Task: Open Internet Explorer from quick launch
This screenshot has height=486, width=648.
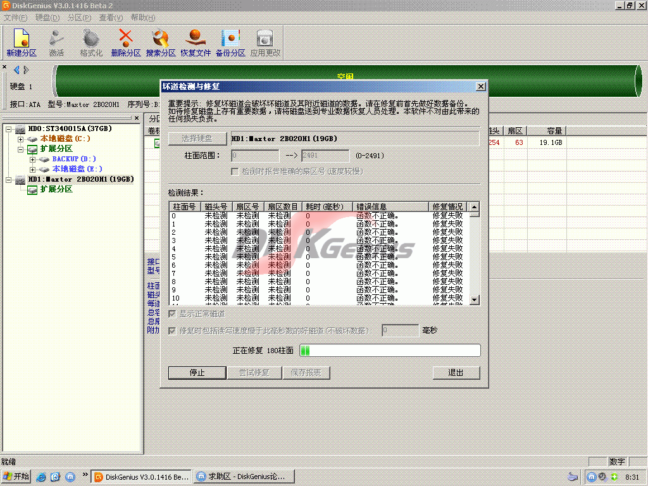Action: pos(41,477)
